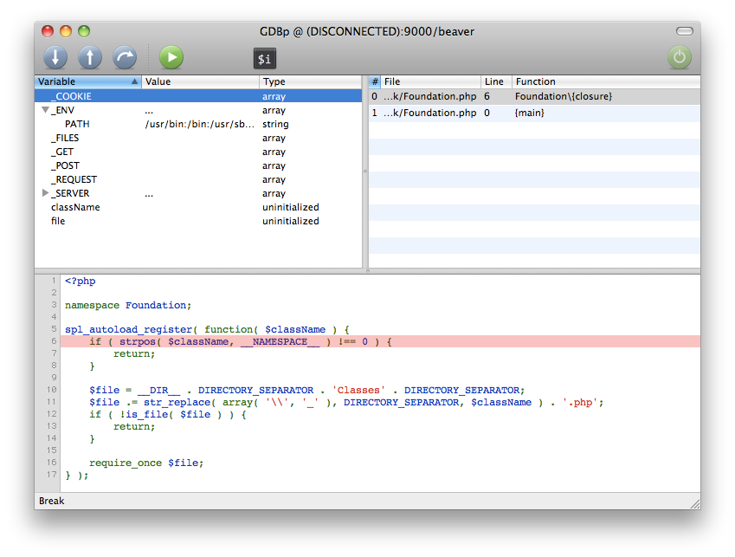Click the window resize grip corner
Image resolution: width=735 pixels, height=557 pixels.
coord(693,502)
